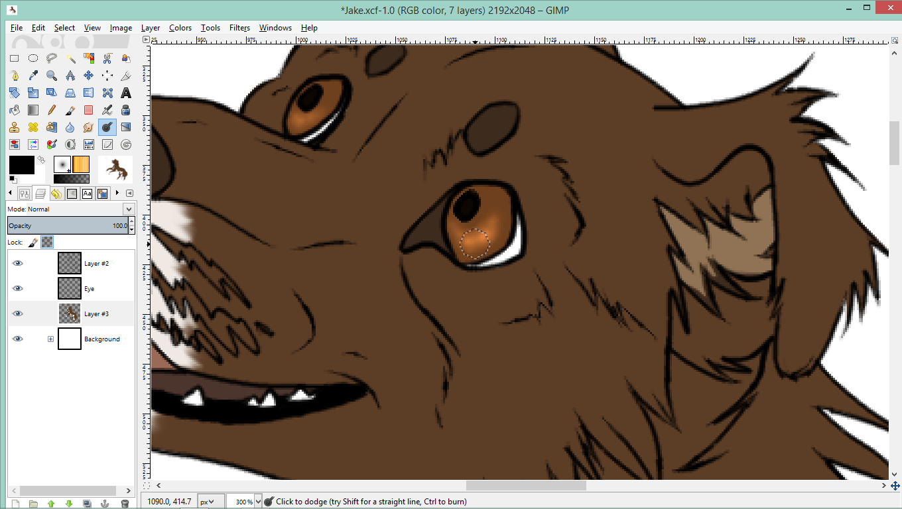
Task: Toggle the lock alpha channel button
Action: point(47,243)
